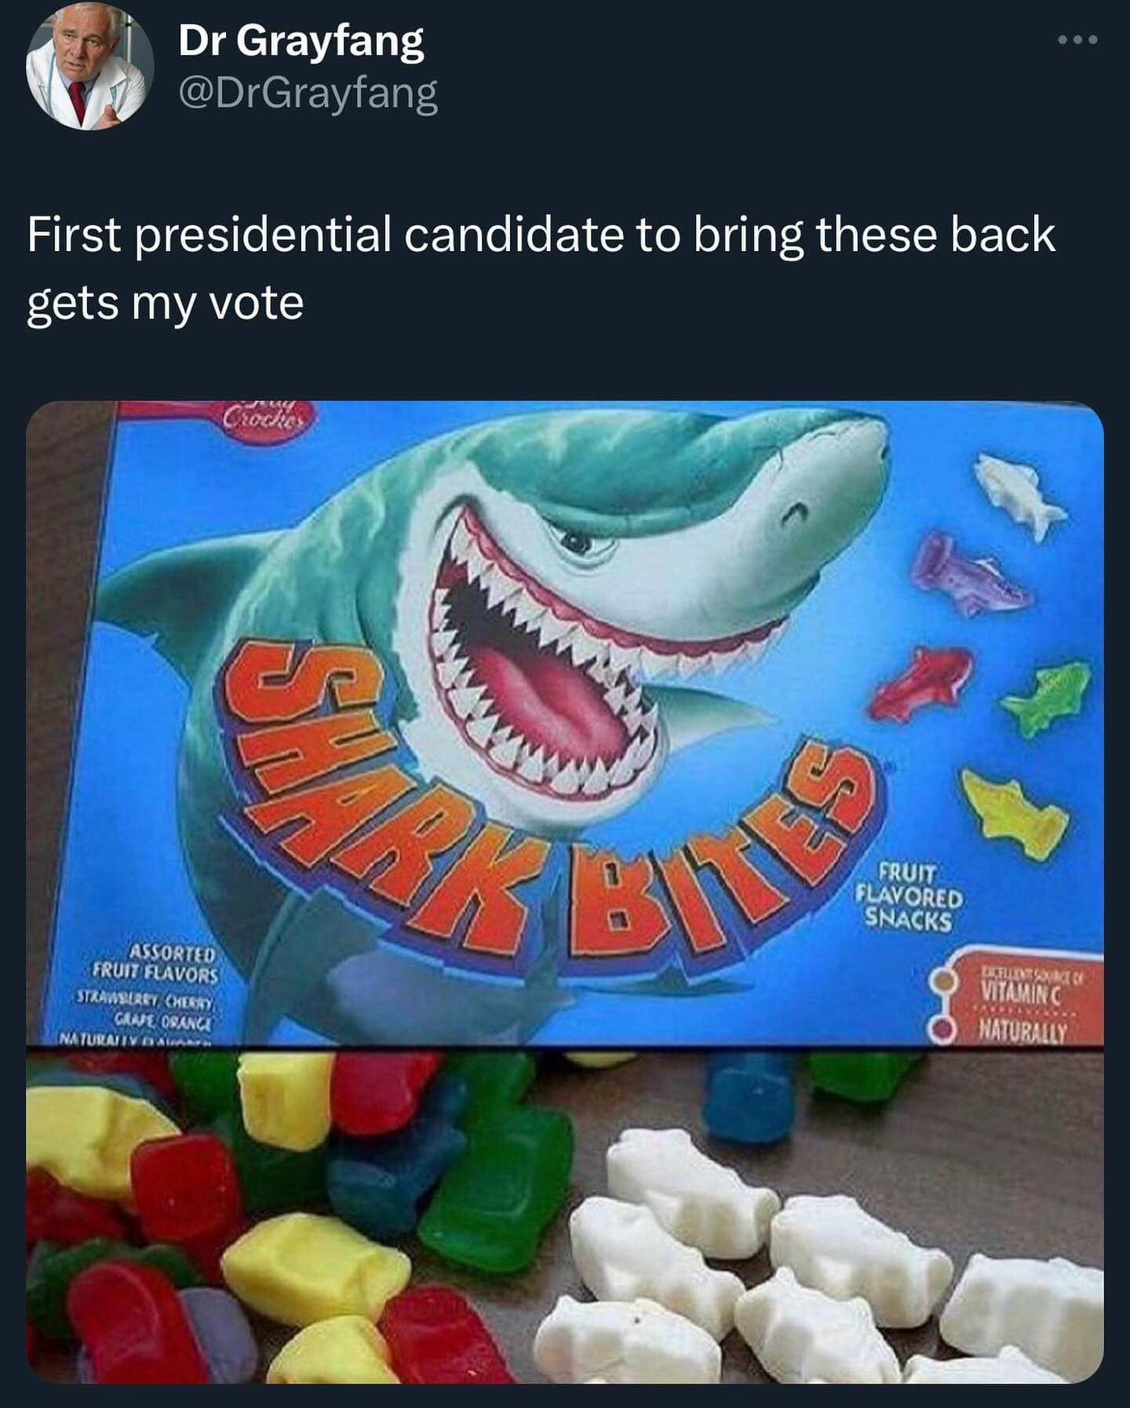The height and width of the screenshot is (1408, 1130).
Task: Open Dr Grayfang's profile picture
Action: tap(89, 67)
